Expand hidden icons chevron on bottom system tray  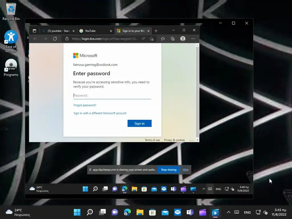(229, 212)
